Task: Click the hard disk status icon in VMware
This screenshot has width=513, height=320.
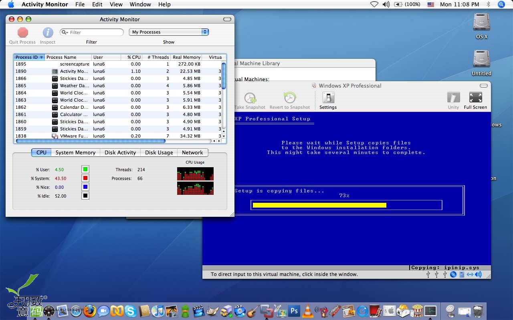Action: 462,274
